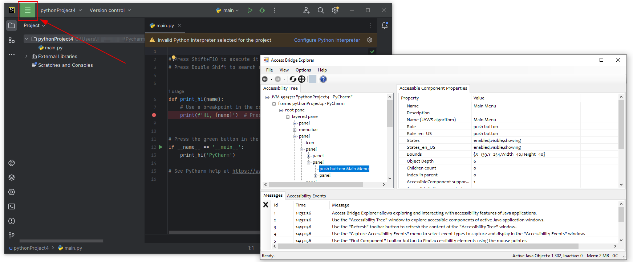Open the PyCharm Main Menu hamburger button

point(28,10)
